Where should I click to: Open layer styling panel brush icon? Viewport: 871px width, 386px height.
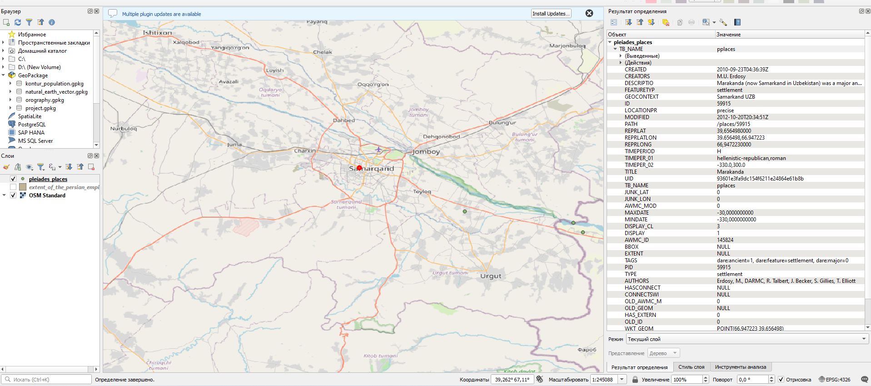tap(6, 167)
